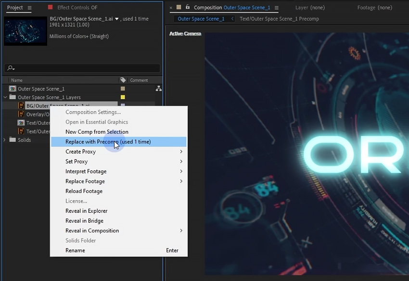This screenshot has height=281, width=409.
Task: Sort by the Comment column header
Action: [x=139, y=80]
